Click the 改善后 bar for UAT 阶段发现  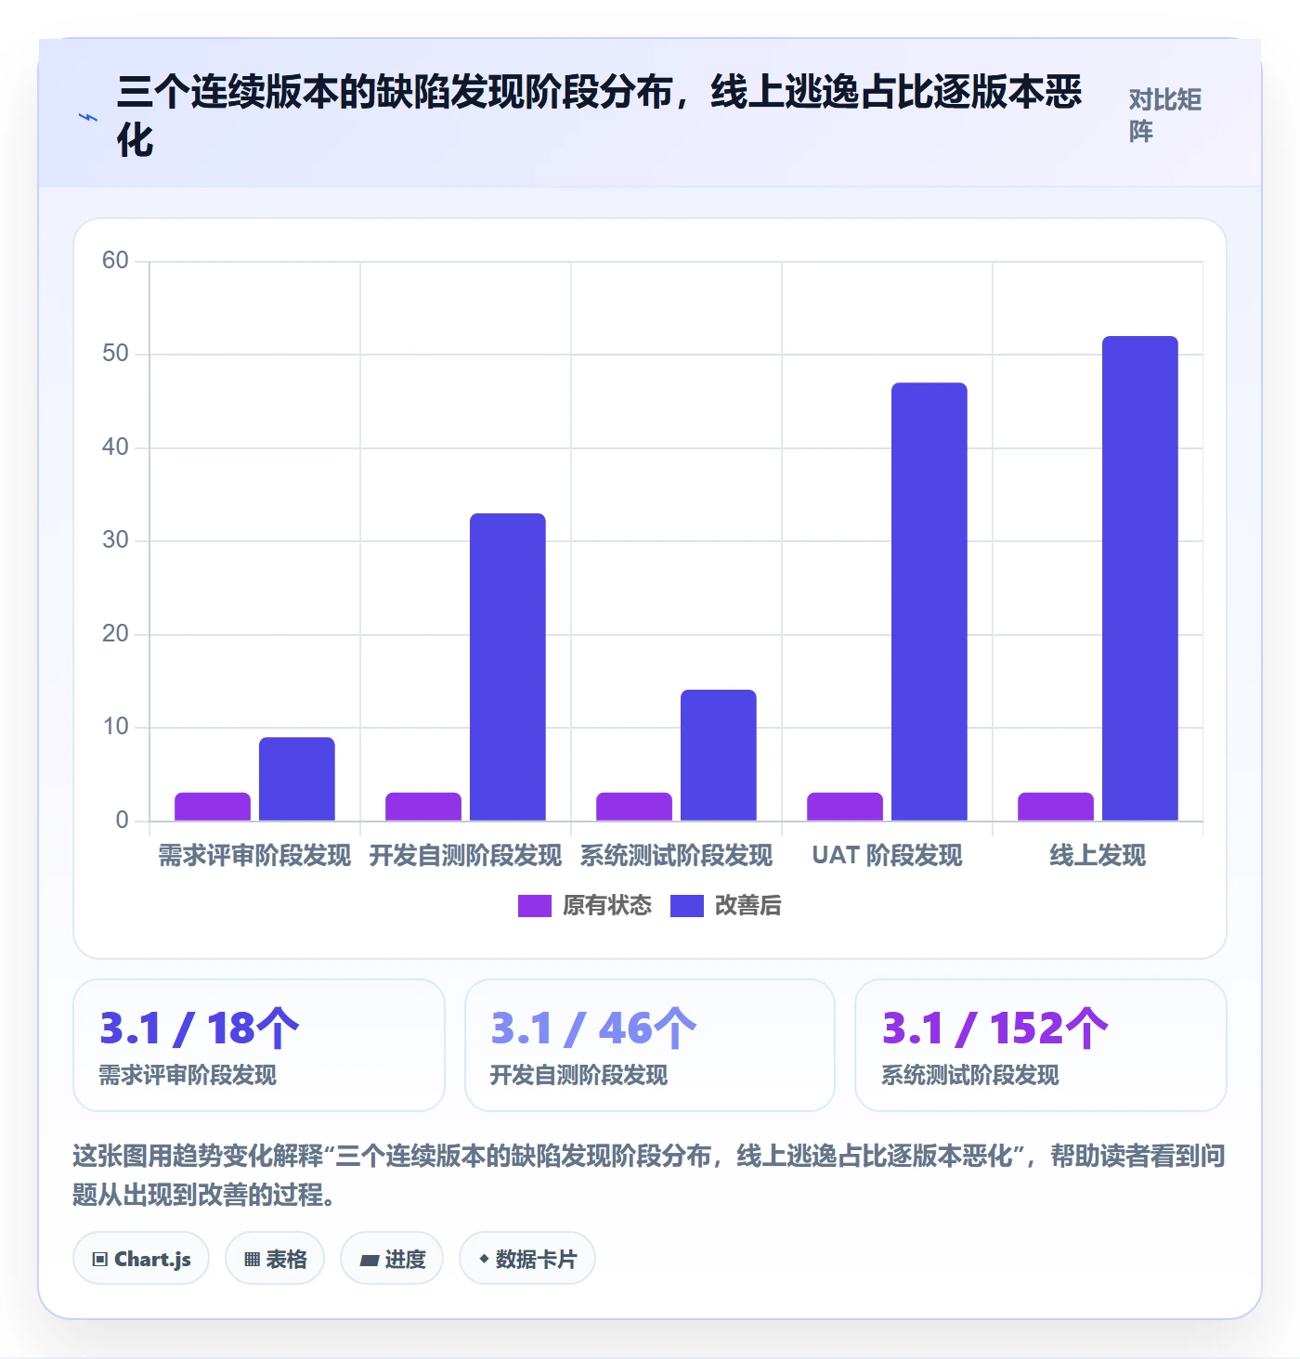point(929,602)
